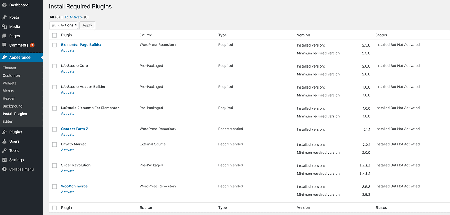Open Comments via the speech bubble icon
The height and width of the screenshot is (215, 450).
(4, 45)
